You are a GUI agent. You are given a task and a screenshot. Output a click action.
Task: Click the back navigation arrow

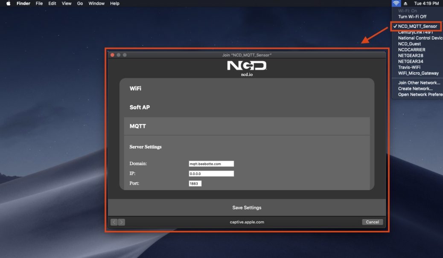(x=114, y=222)
